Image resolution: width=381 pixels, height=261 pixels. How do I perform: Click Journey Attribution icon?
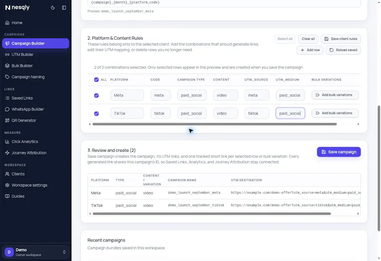(x=7, y=153)
